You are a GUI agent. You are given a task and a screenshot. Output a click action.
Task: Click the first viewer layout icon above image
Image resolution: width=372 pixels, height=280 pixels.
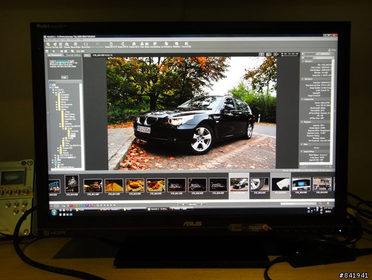(x=262, y=54)
